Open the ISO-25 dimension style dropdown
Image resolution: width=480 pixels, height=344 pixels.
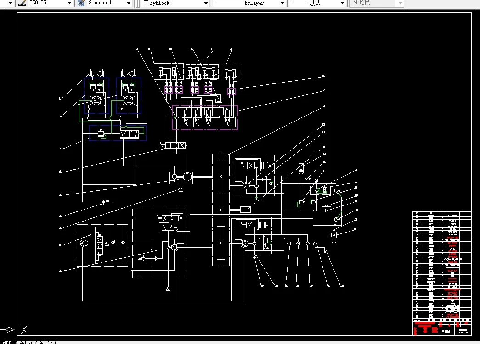[x=69, y=3]
